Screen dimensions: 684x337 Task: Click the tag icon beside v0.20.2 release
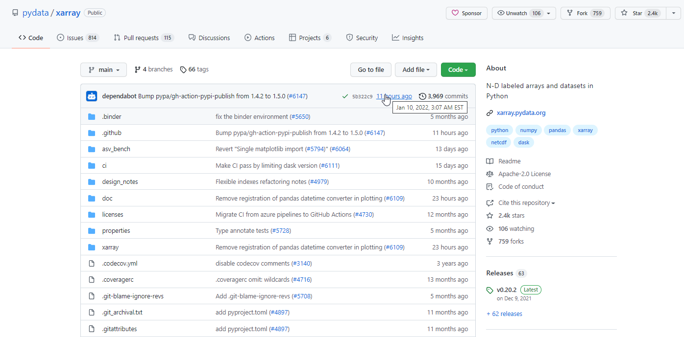[489, 290]
